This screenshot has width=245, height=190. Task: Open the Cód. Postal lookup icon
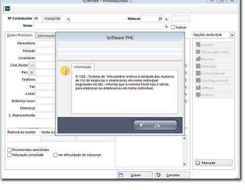(32, 65)
